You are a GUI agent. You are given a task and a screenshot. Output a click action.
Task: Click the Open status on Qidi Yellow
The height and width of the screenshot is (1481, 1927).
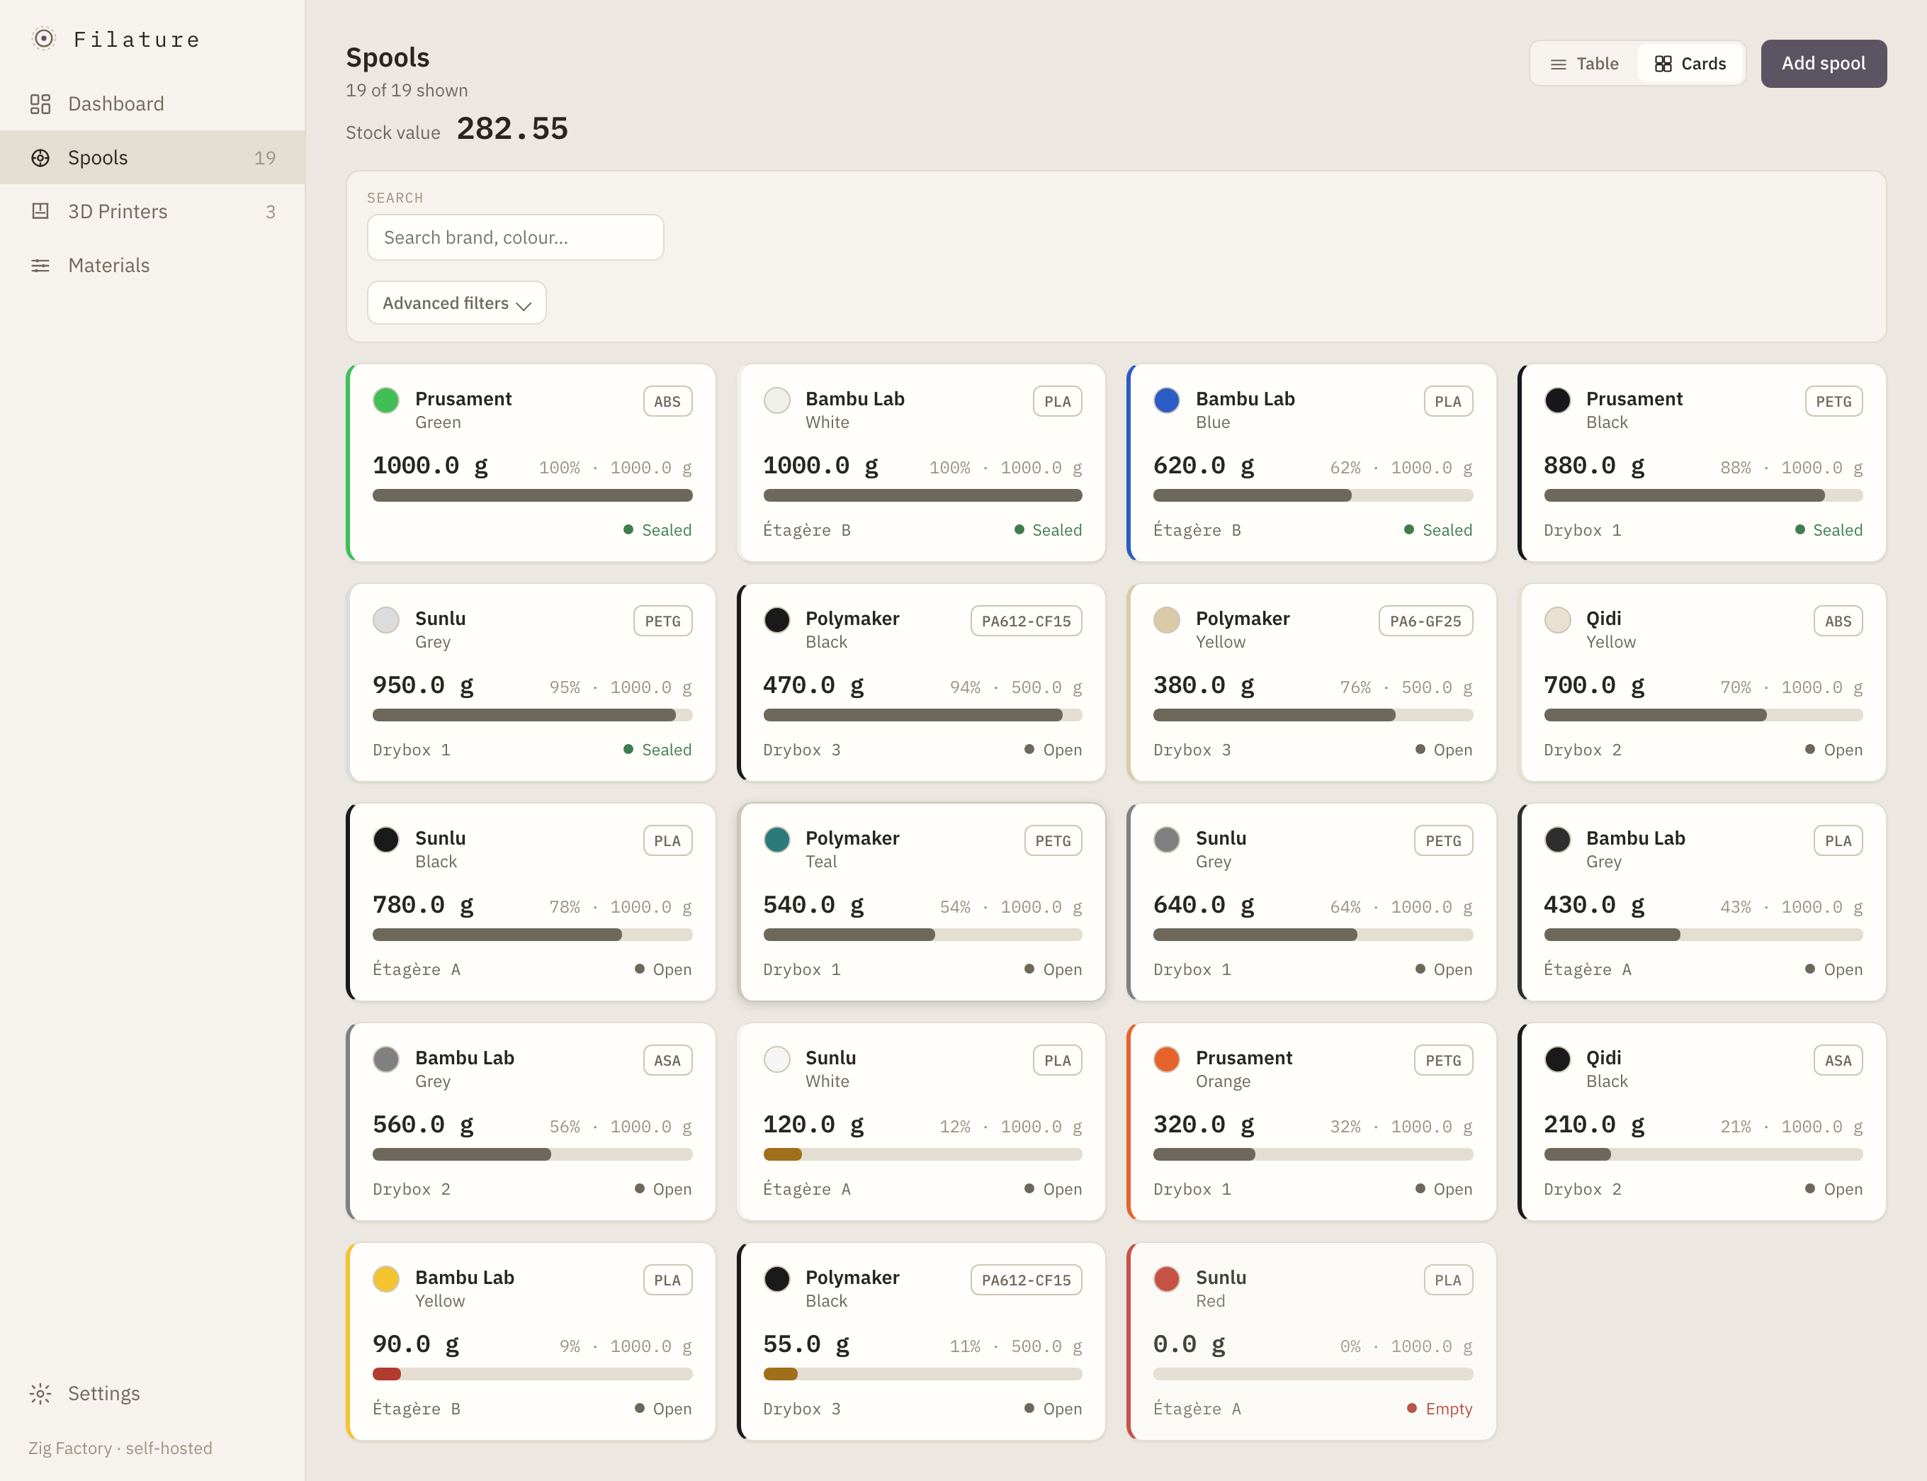1833,749
